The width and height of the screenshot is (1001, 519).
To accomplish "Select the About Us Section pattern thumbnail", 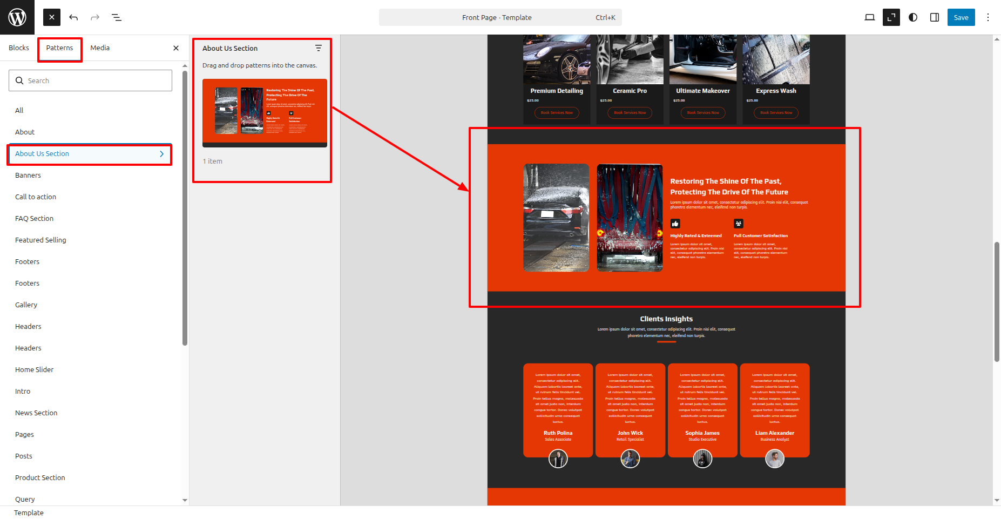I will point(265,113).
